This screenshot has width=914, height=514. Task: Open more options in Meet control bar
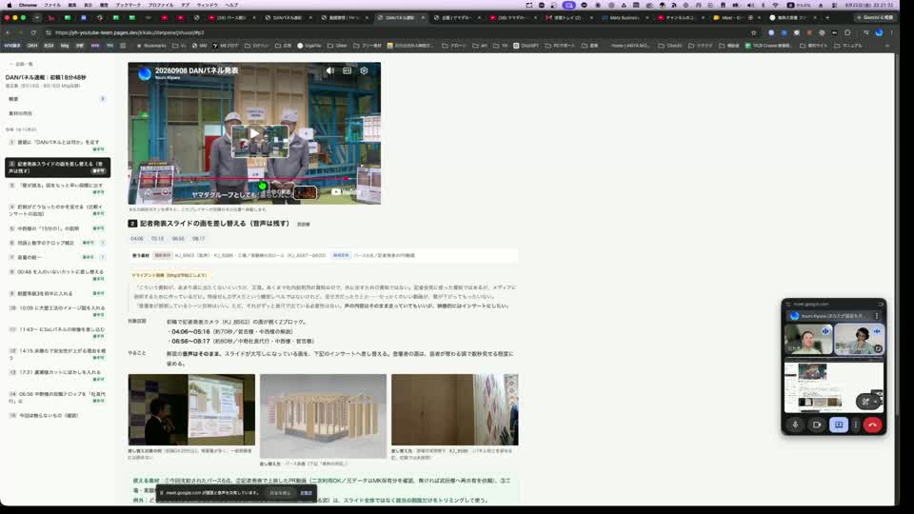(856, 425)
